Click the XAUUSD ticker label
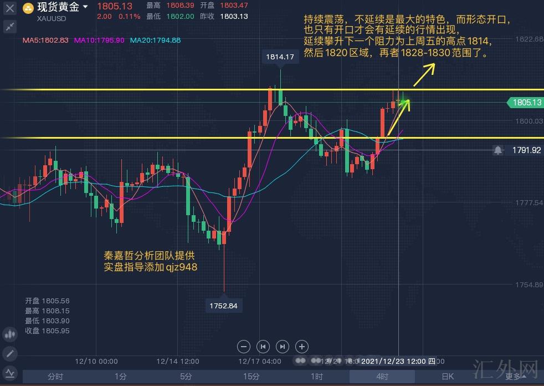The width and height of the screenshot is (544, 386). click(x=52, y=19)
